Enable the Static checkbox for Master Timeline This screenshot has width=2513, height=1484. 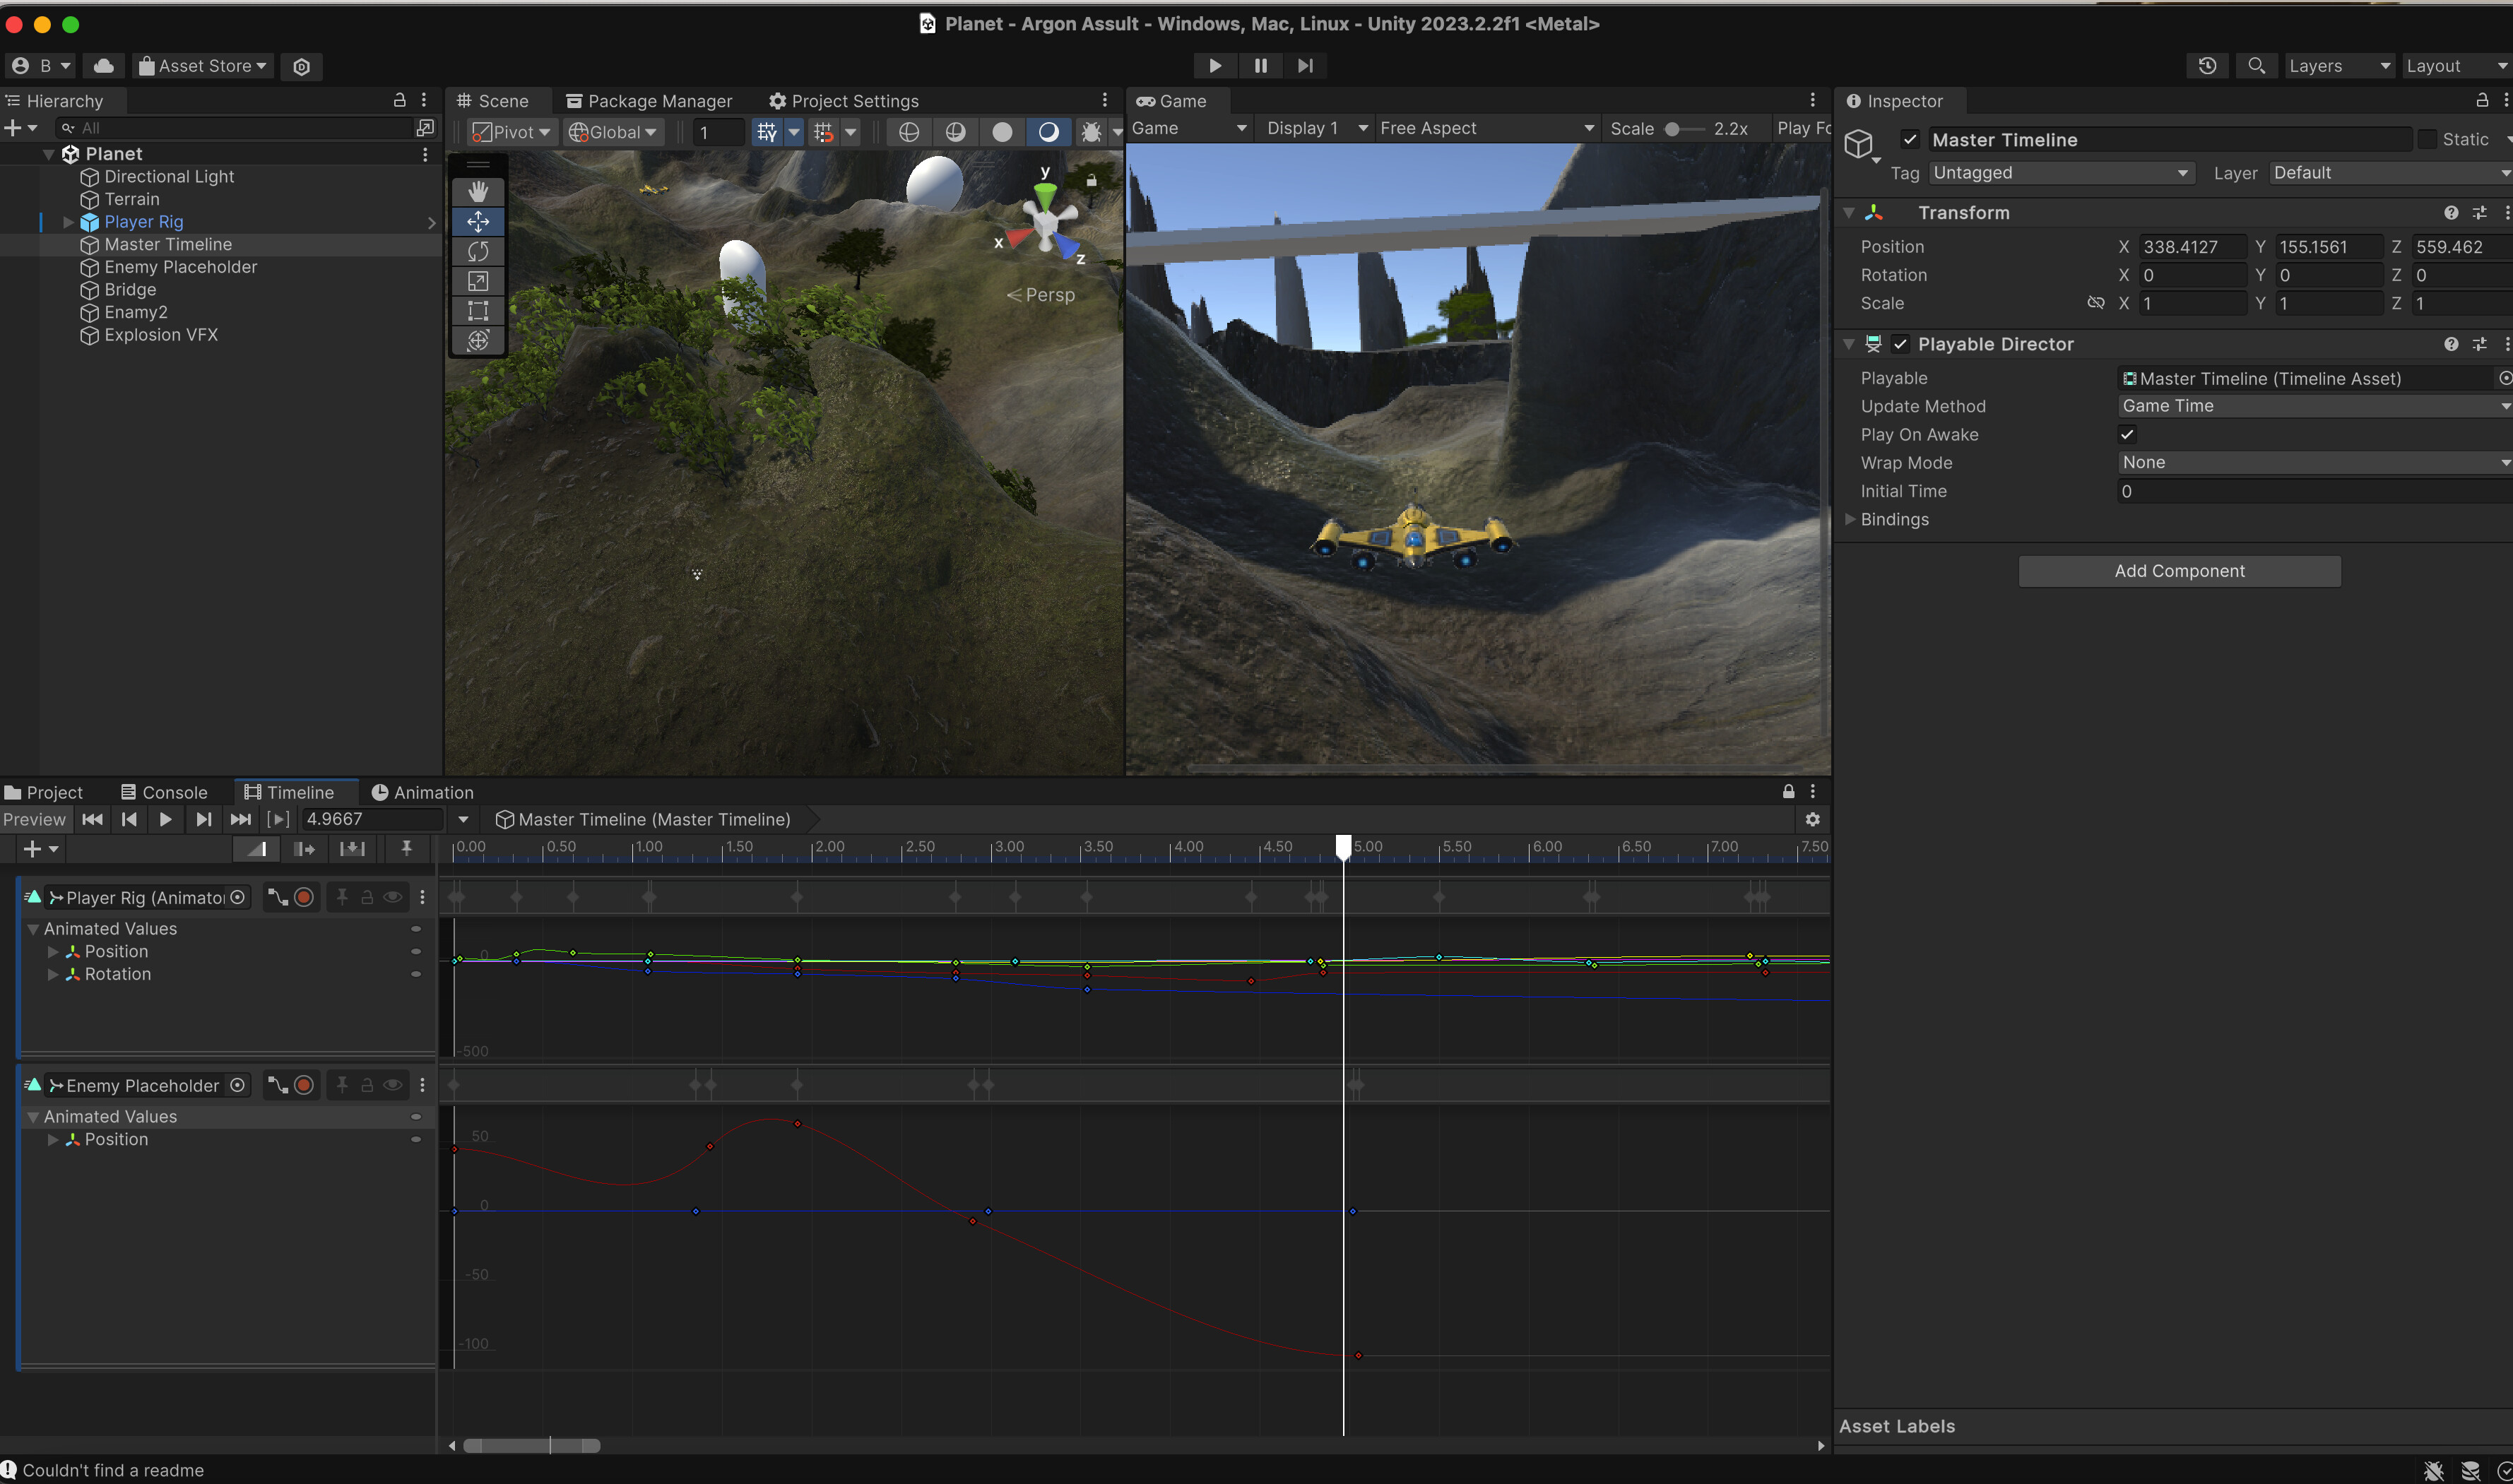click(2429, 139)
